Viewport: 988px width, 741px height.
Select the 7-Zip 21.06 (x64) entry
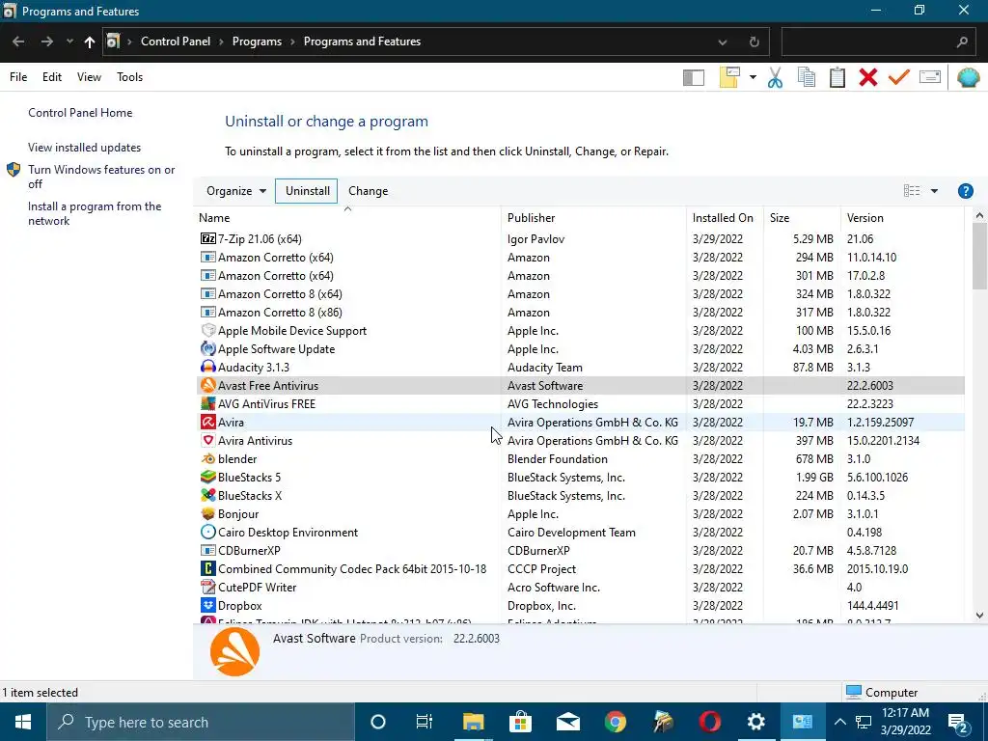tap(580, 239)
